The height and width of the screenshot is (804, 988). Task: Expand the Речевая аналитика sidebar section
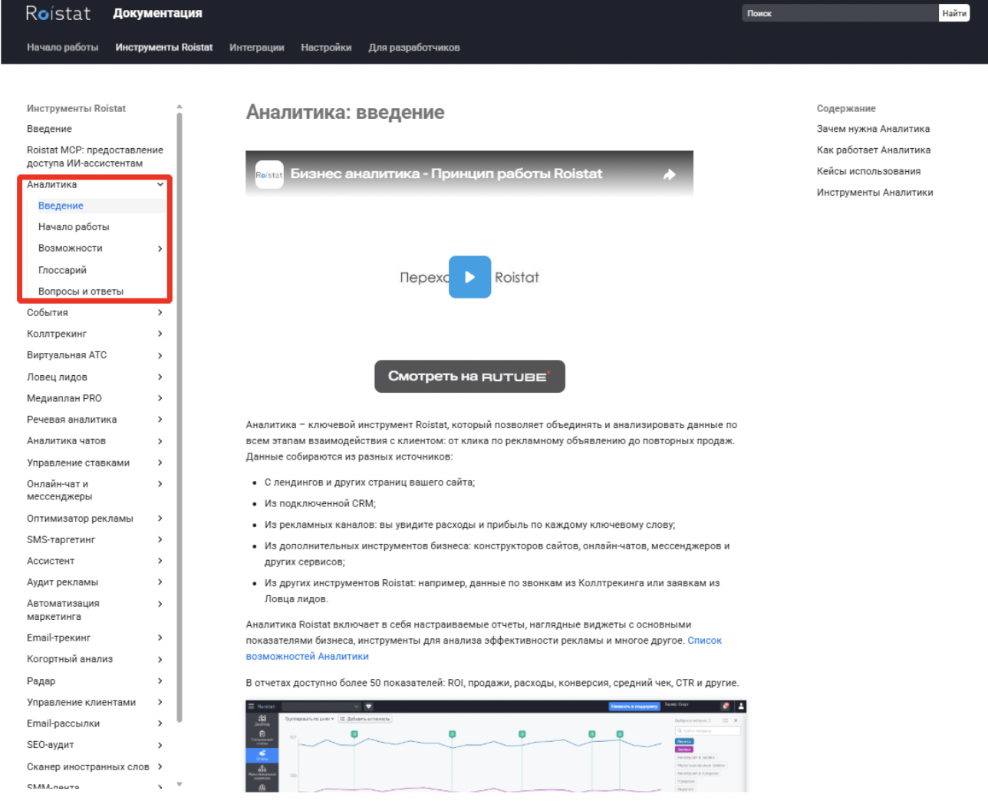click(160, 420)
